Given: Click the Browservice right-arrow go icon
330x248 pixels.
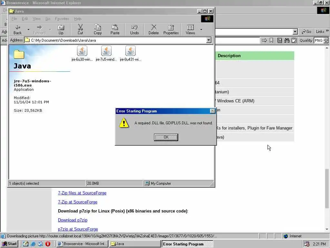Looking at the screenshot, I should coord(264,40).
